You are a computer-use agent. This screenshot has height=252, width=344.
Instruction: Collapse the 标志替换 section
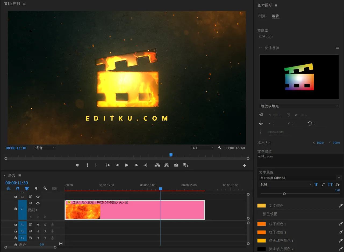click(x=260, y=48)
